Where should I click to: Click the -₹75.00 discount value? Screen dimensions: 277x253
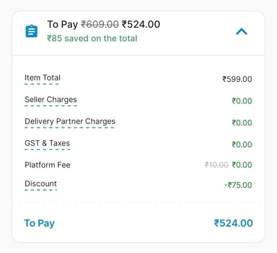(238, 185)
